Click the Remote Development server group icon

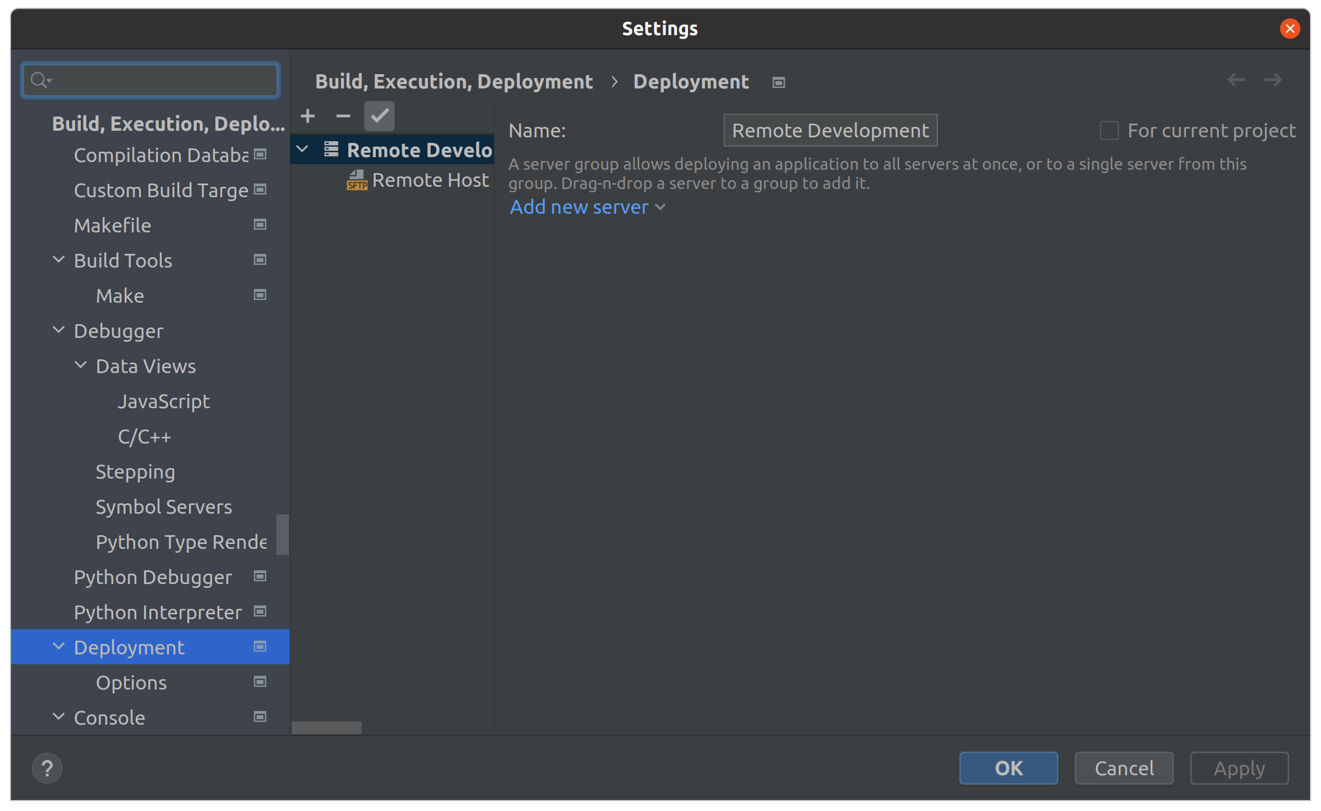point(331,149)
